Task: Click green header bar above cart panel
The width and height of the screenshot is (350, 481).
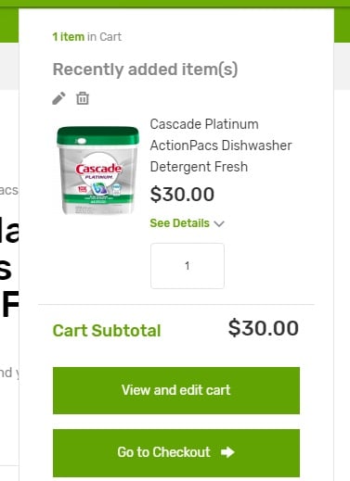Action: (175, 4)
